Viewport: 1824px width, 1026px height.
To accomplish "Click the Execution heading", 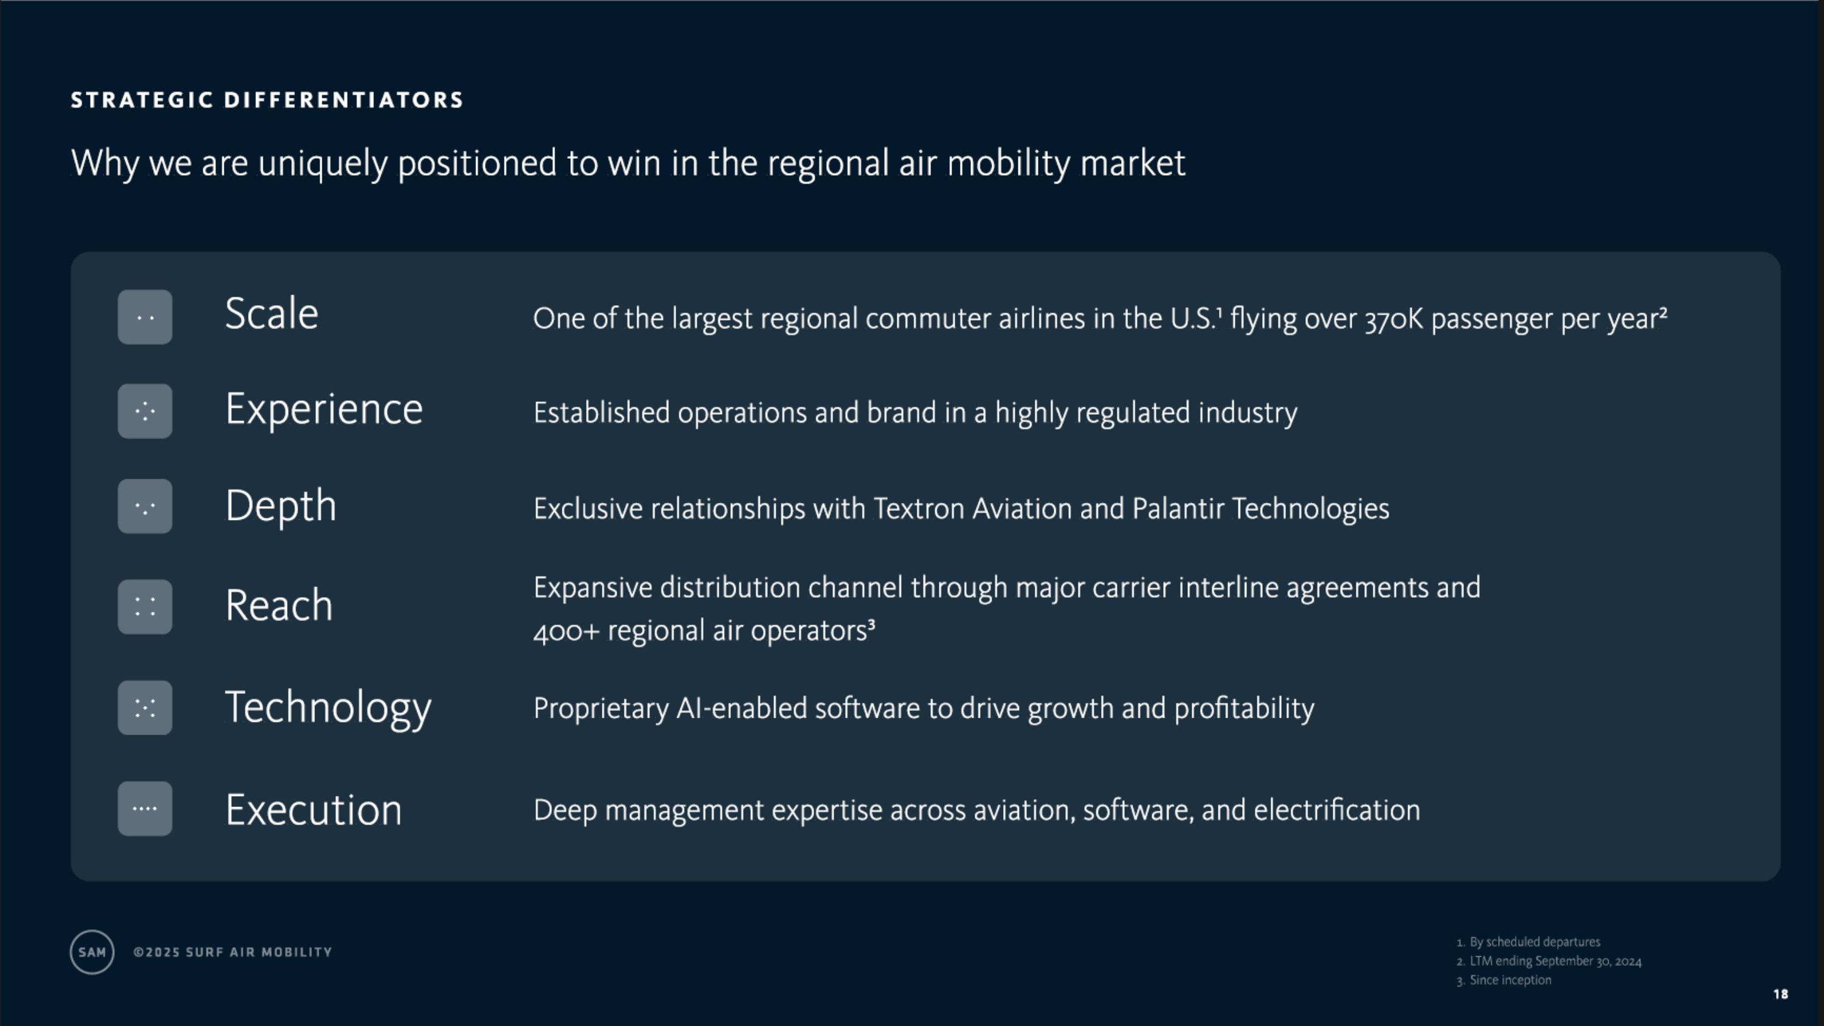I will point(313,809).
